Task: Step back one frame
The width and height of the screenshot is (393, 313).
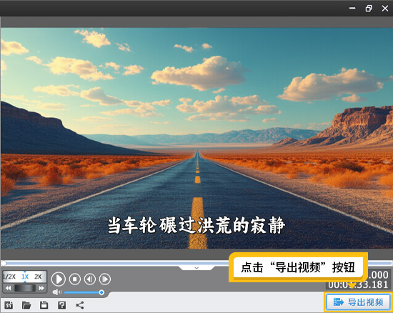Action: pyautogui.click(x=90, y=279)
